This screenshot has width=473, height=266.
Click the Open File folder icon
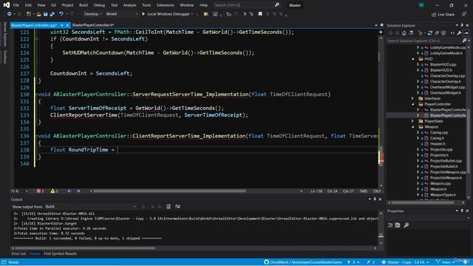tap(38, 14)
